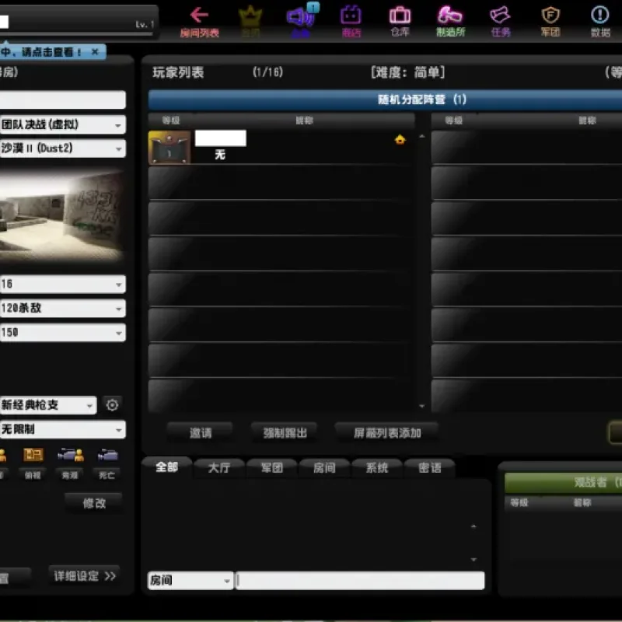
Task: Click the 邀请 invite button
Action: [x=201, y=432]
